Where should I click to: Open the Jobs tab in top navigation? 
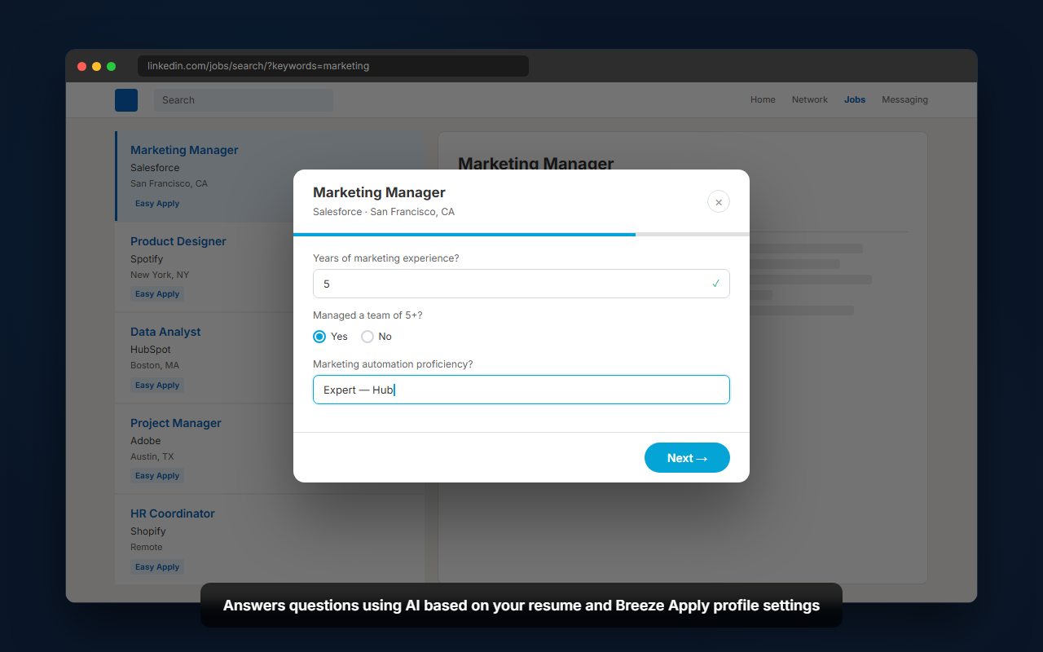coord(855,99)
